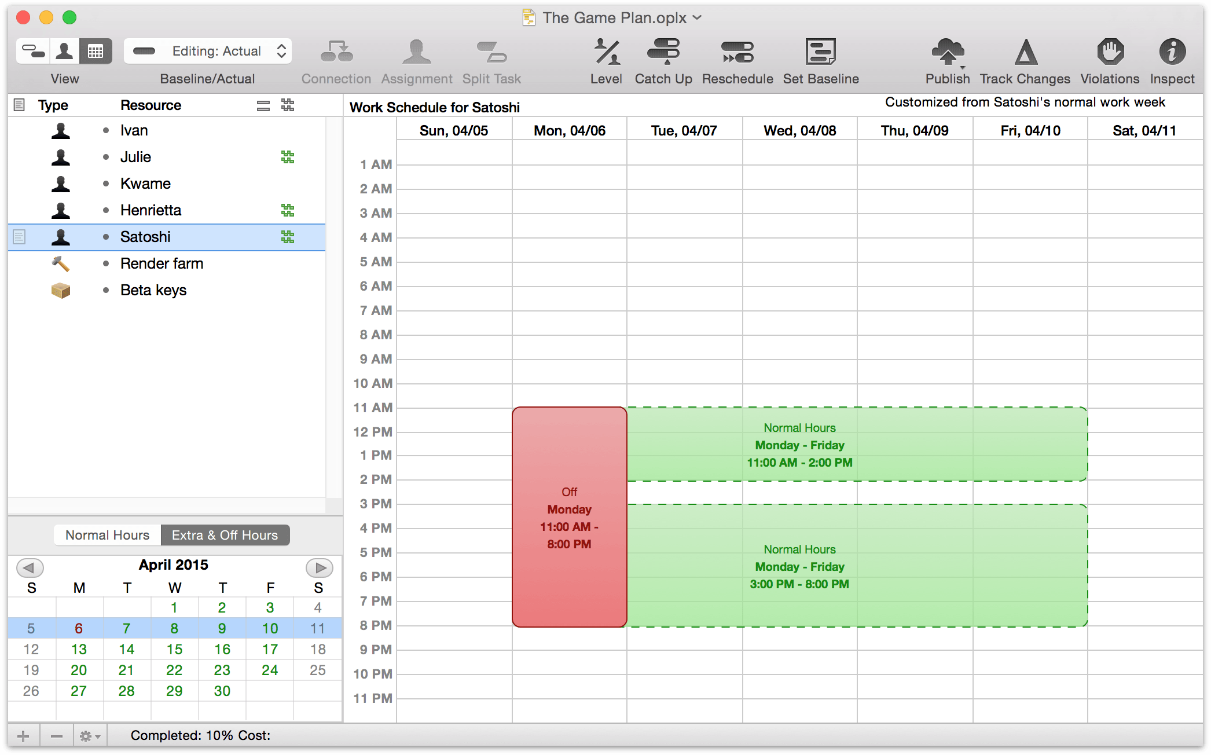
Task: Click the "Completed: 10% Cost:" status text
Action: click(x=200, y=735)
